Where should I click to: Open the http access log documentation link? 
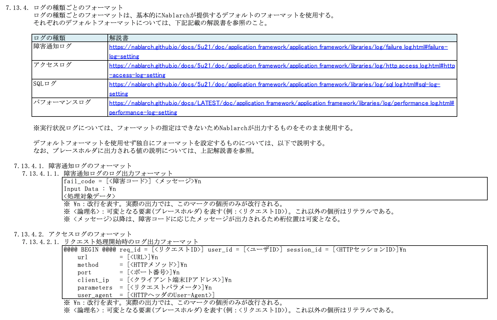(282, 70)
